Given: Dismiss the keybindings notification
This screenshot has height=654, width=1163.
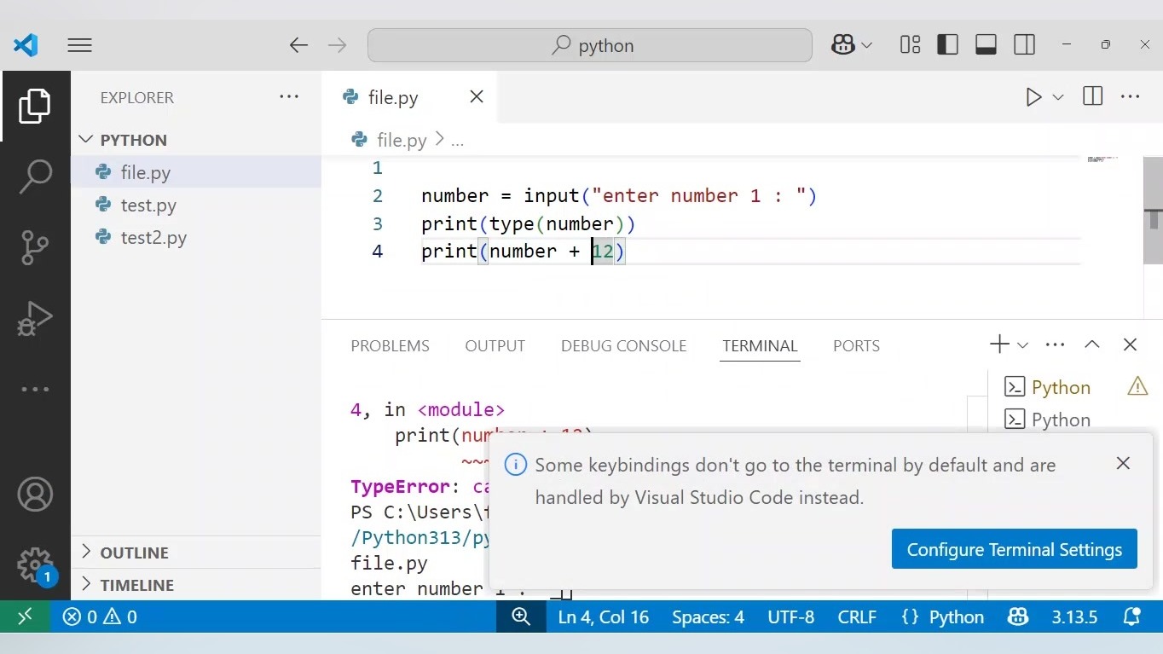Looking at the screenshot, I should 1123,463.
